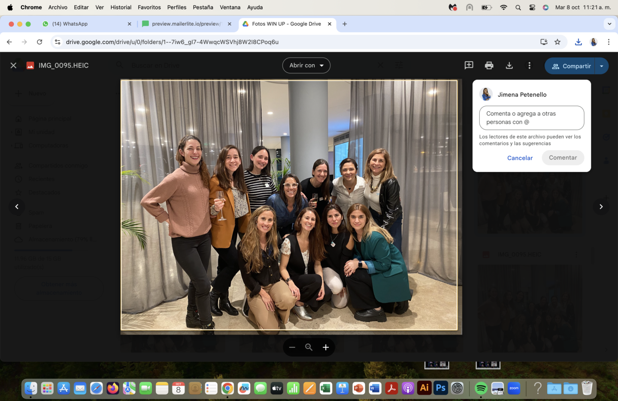Expand Chrome tab search dropdown
This screenshot has width=618, height=401.
[609, 24]
